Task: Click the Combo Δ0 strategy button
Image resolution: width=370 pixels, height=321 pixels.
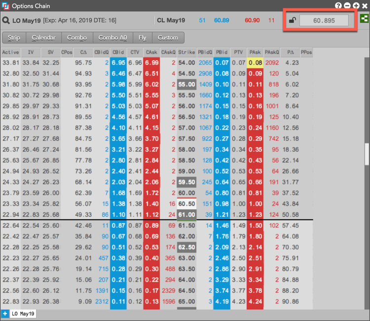Action: [x=113, y=38]
